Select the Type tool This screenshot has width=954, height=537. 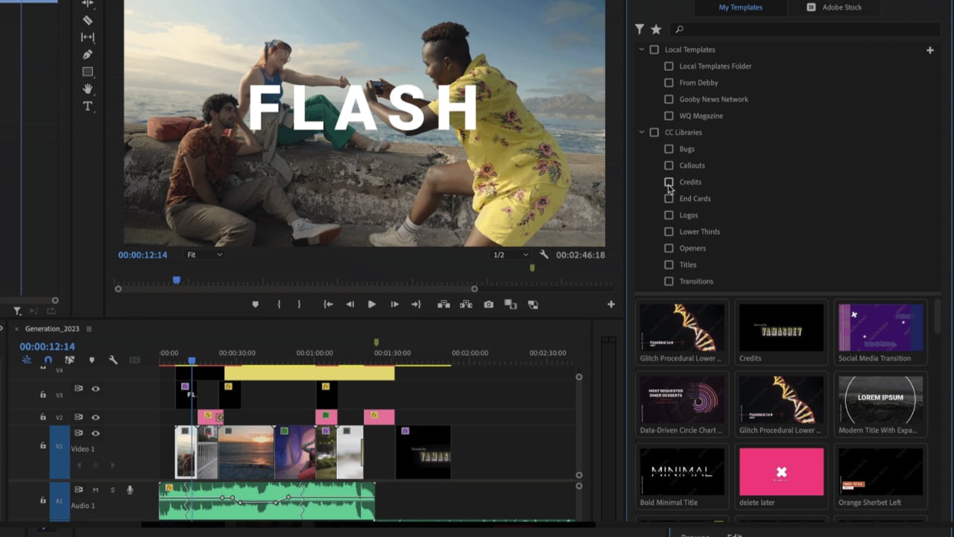(87, 106)
